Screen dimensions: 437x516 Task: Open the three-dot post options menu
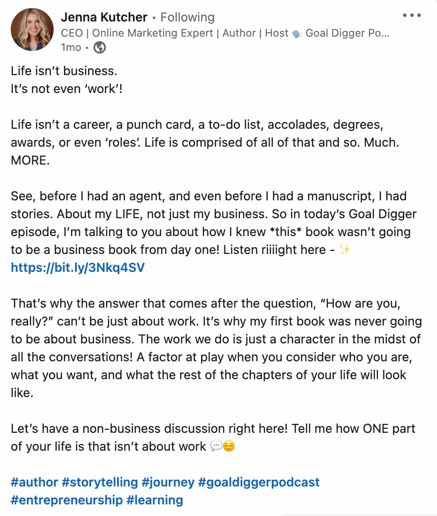[x=412, y=16]
